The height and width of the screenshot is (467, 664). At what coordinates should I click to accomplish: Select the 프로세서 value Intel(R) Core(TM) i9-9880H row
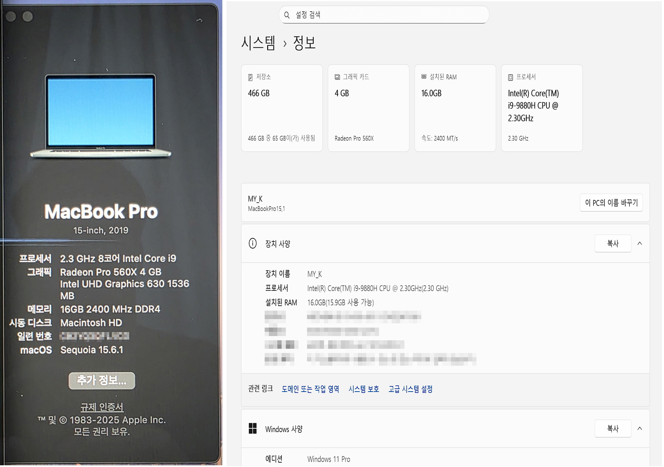pyautogui.click(x=378, y=289)
